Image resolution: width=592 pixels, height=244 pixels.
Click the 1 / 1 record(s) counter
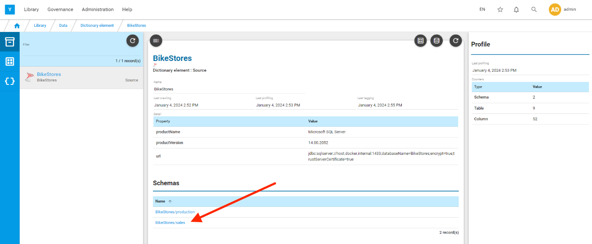pos(128,61)
